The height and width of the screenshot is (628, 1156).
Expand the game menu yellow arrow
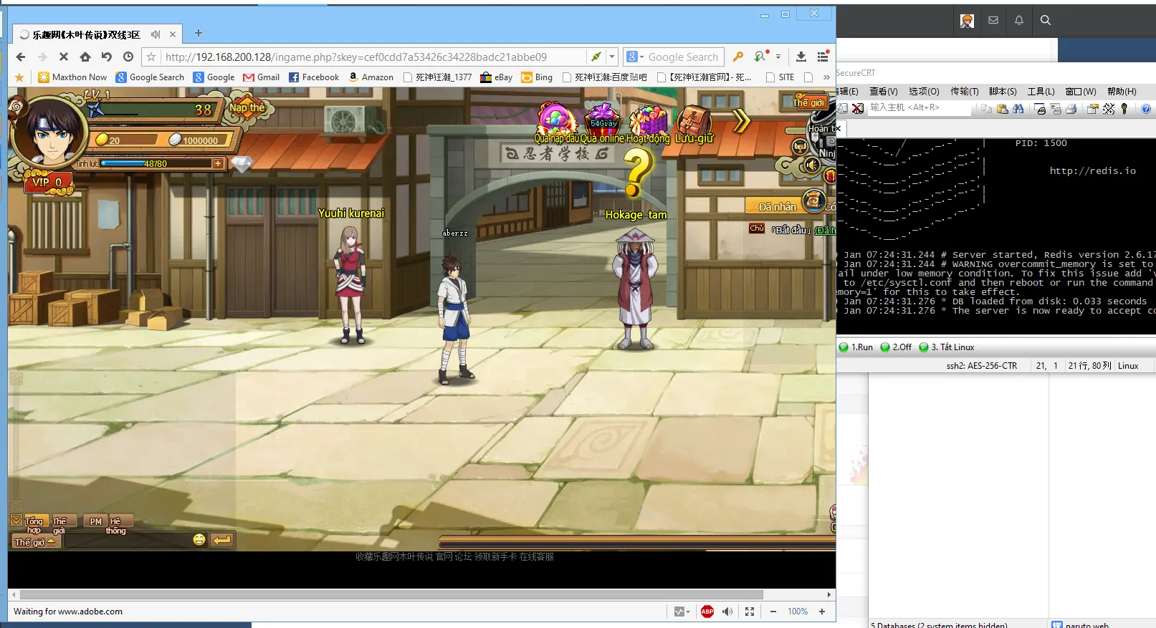(741, 121)
